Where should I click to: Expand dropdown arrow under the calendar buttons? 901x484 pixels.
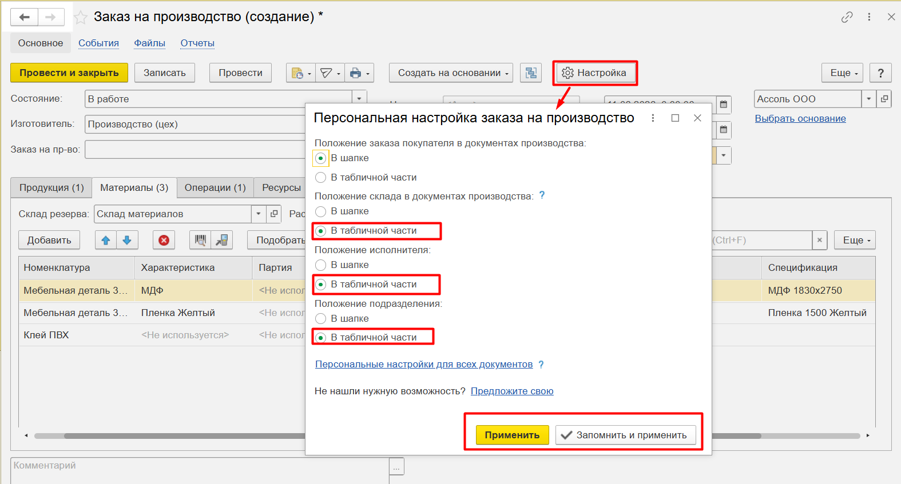(x=724, y=155)
